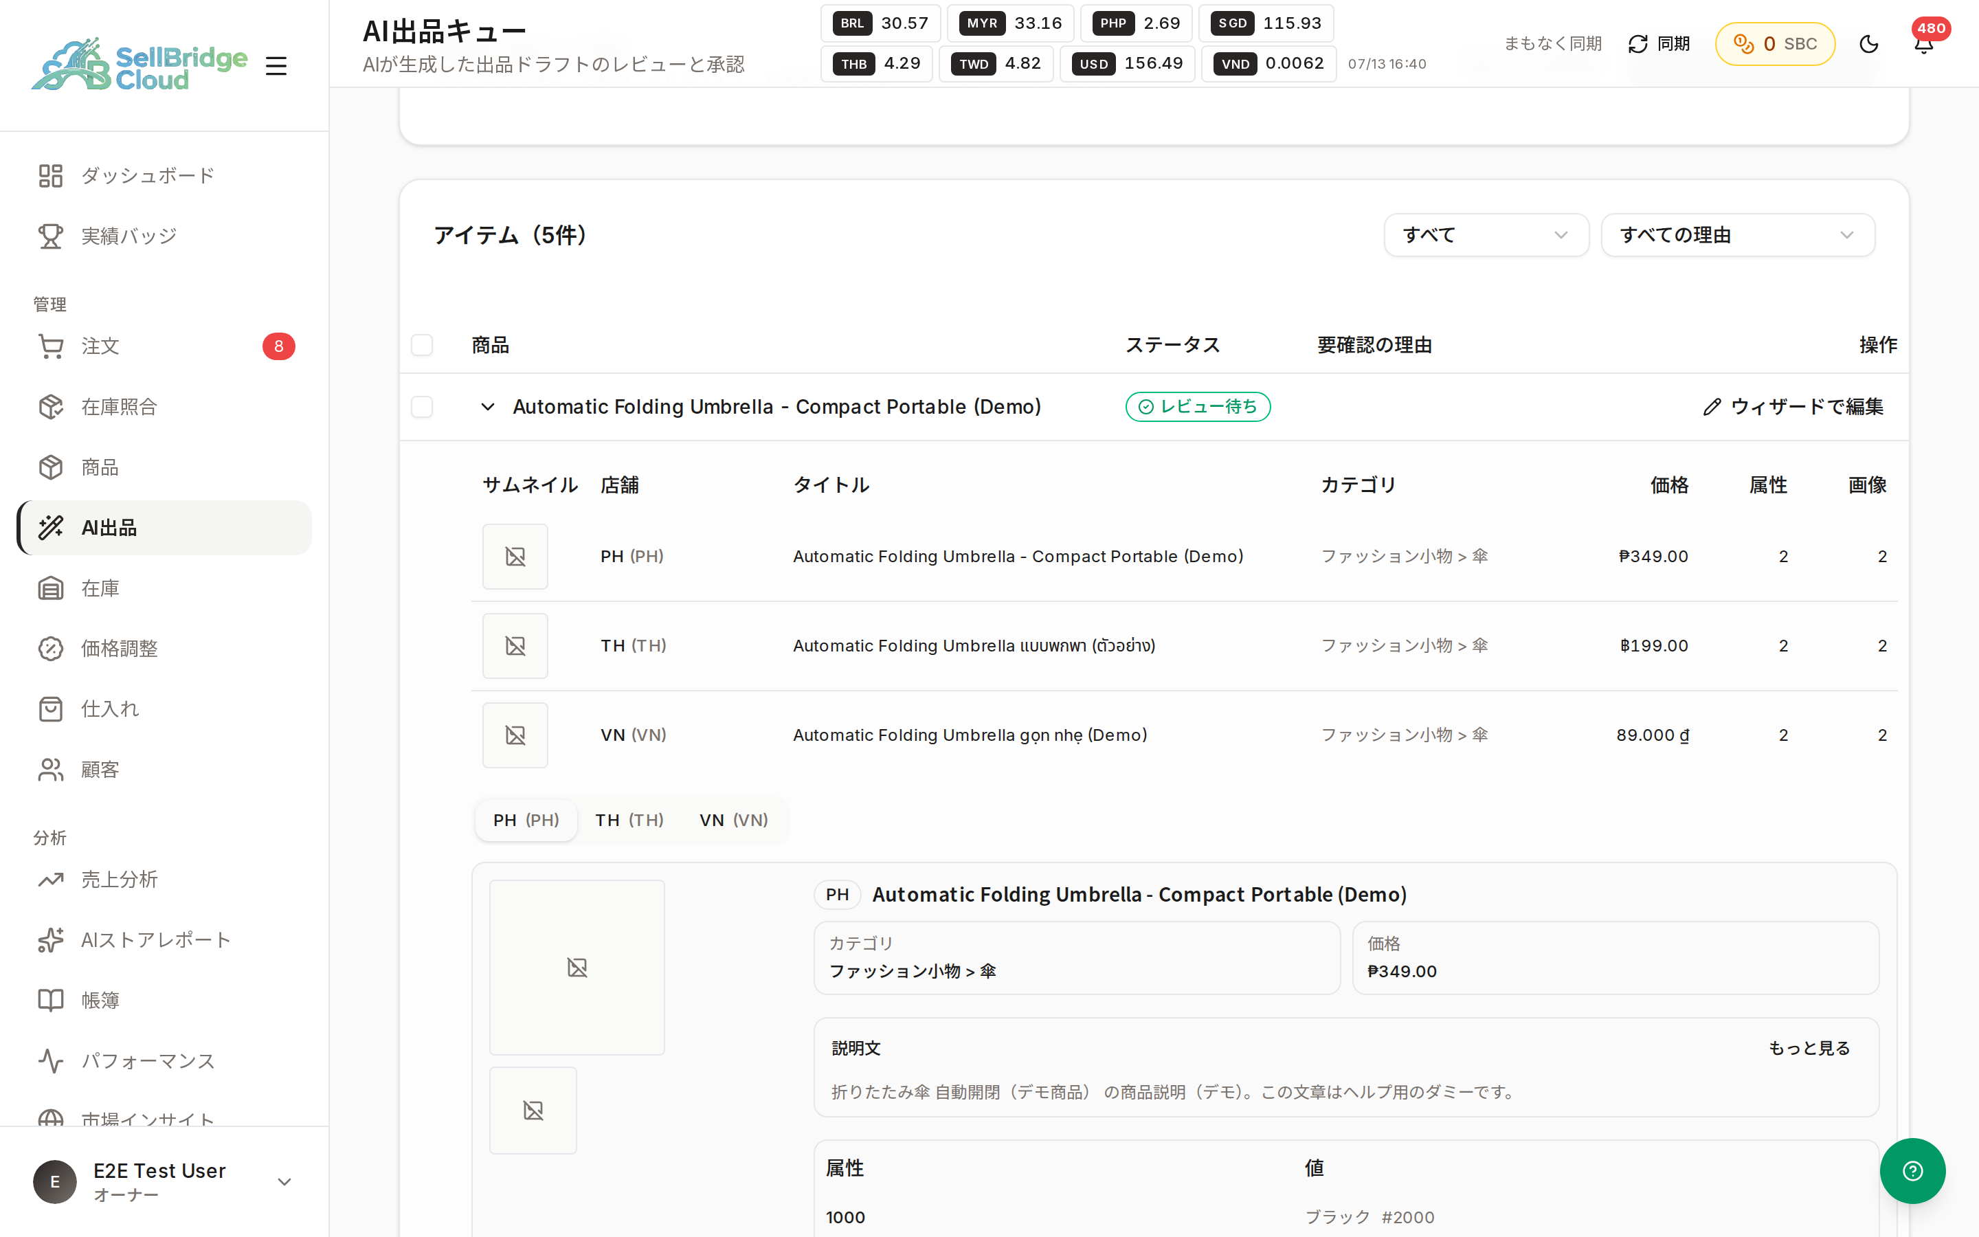Click the 顧客 users icon
Screen dimensions: 1979x1237
point(51,770)
